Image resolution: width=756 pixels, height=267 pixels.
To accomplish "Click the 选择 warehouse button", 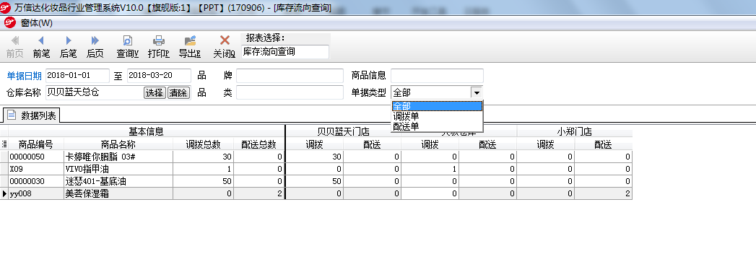I will tap(155, 93).
